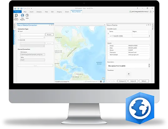The width and height of the screenshot is (168, 129).
Task: Open the Symbology side tab
Action: tap(153, 27)
